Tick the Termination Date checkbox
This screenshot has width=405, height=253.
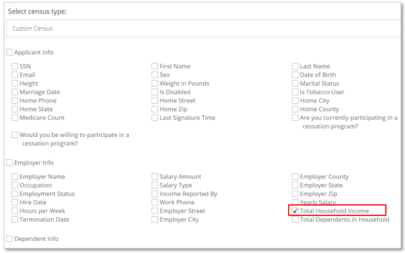14,219
